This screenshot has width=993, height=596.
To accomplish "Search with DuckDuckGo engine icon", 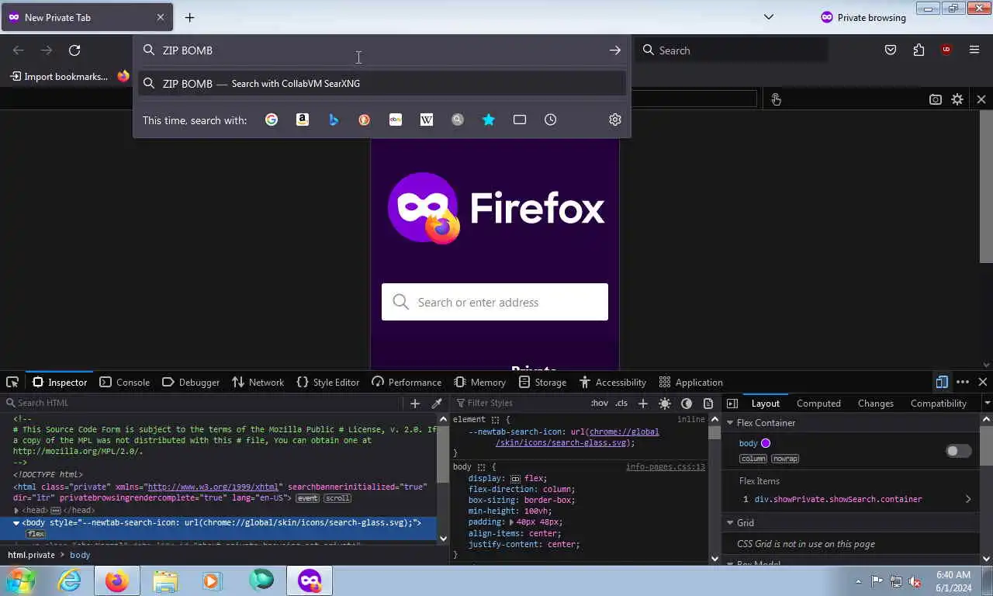I will [365, 120].
